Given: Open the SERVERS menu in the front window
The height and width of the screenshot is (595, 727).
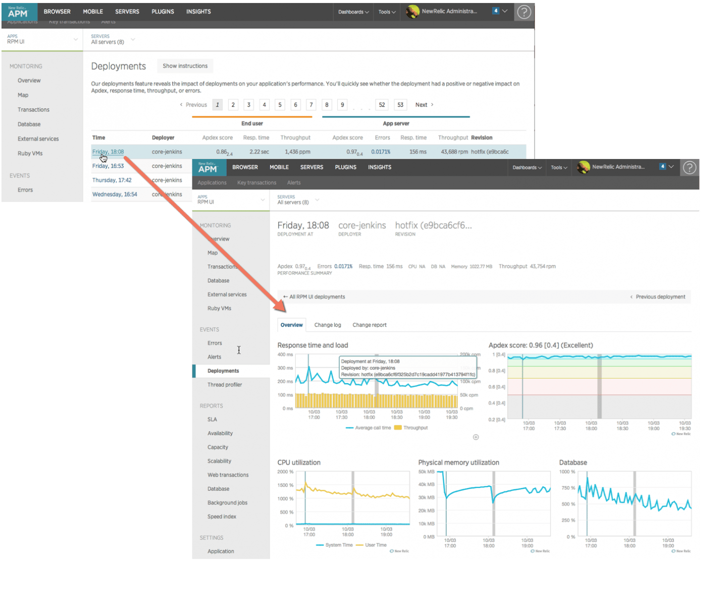Looking at the screenshot, I should [311, 167].
